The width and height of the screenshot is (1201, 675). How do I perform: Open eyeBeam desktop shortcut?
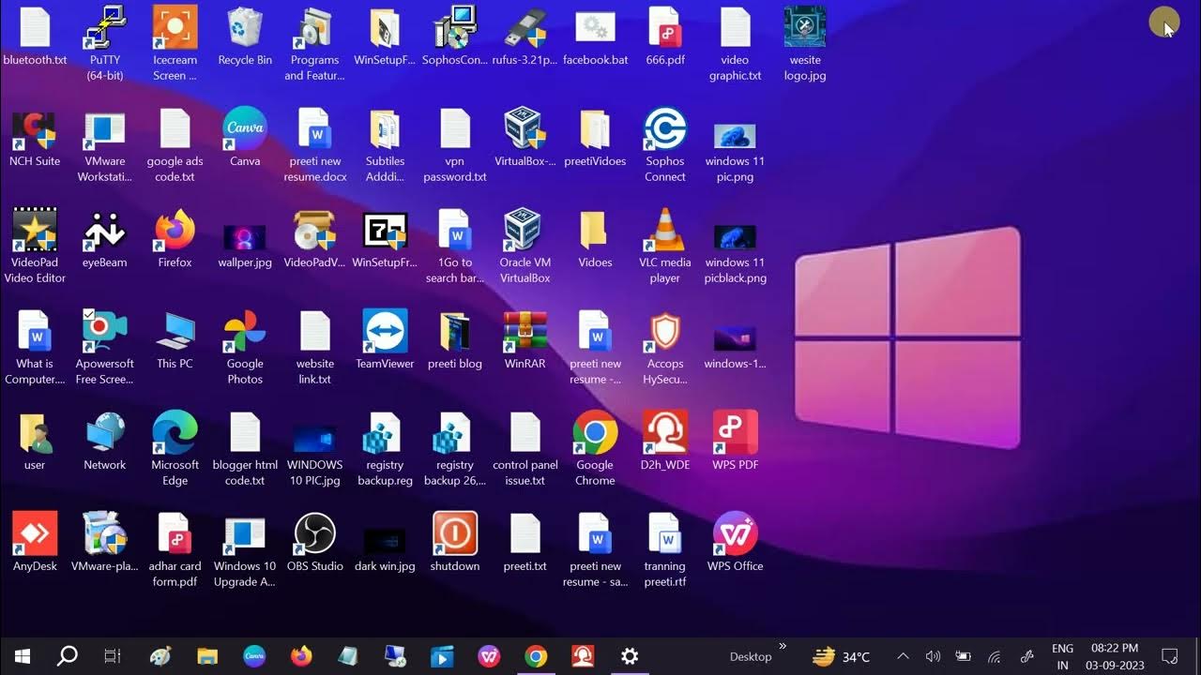tap(105, 231)
